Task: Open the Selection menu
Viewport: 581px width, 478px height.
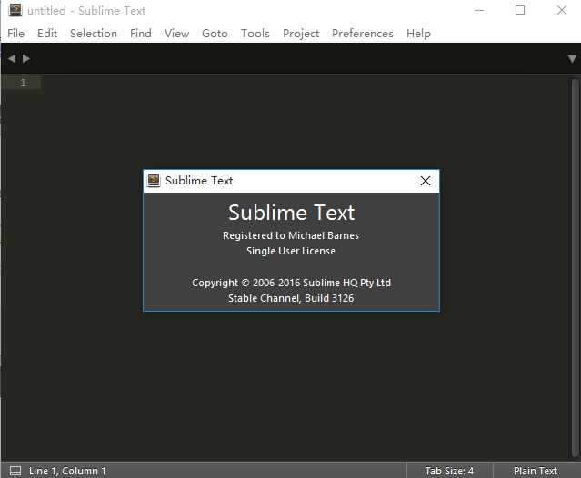Action: point(94,34)
